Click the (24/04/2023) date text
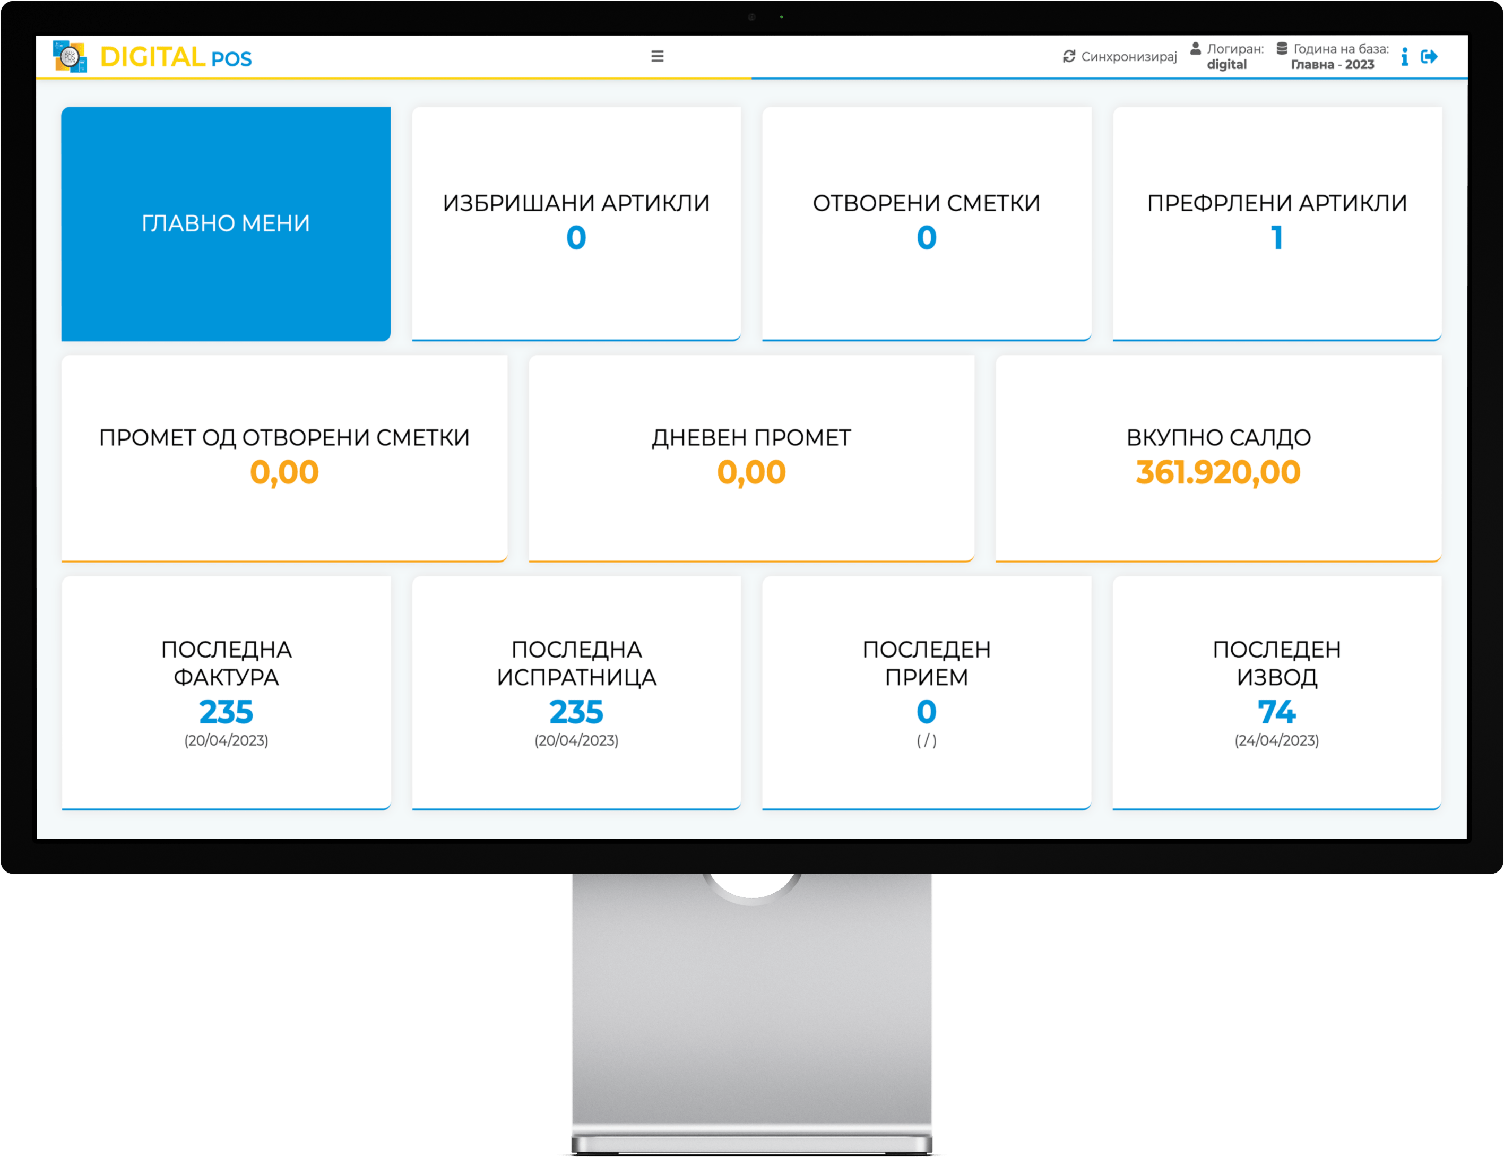The height and width of the screenshot is (1157, 1504). click(1277, 740)
